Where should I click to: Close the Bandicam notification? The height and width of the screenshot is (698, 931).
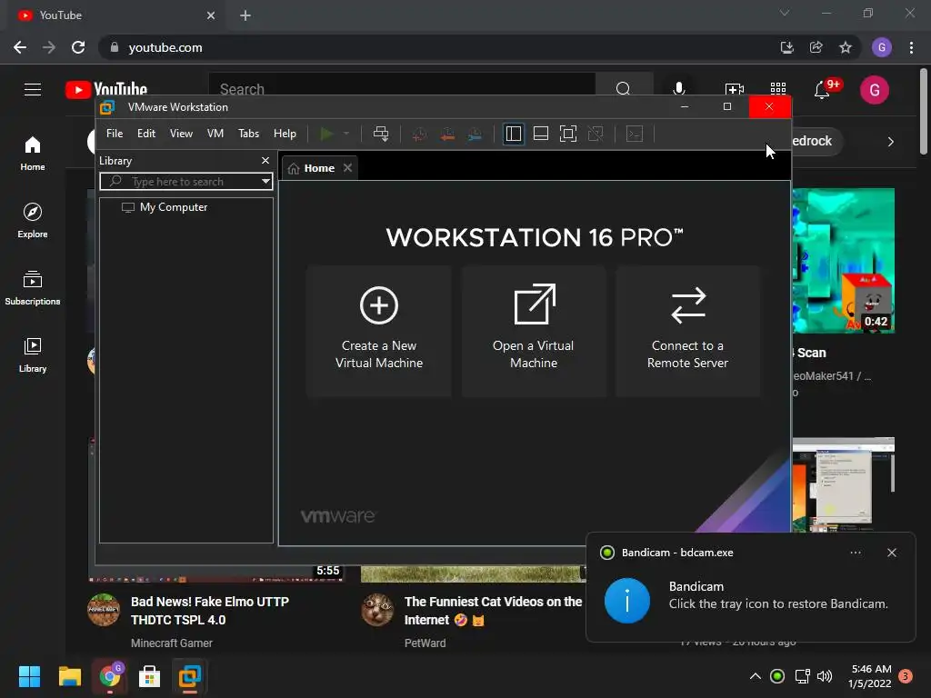tap(892, 553)
